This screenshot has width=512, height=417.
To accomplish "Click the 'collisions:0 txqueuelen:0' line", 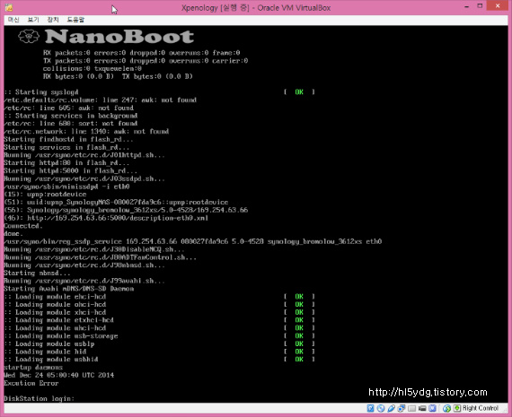I will (x=93, y=69).
